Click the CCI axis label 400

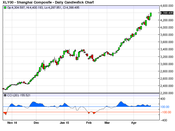tap(163, 99)
